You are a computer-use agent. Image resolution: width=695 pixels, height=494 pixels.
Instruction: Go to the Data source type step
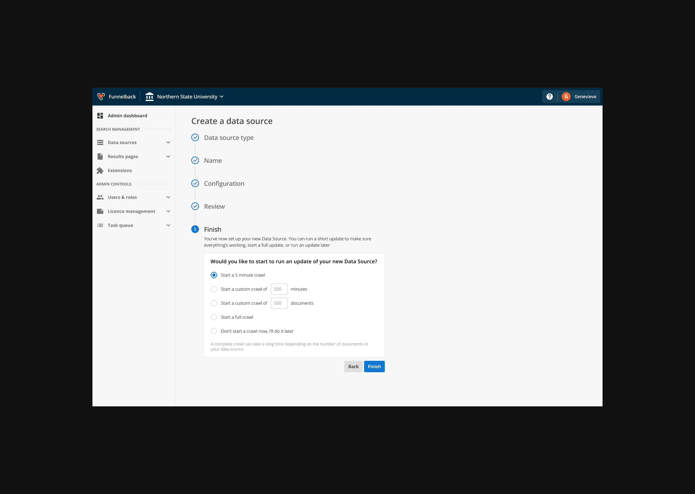[229, 138]
